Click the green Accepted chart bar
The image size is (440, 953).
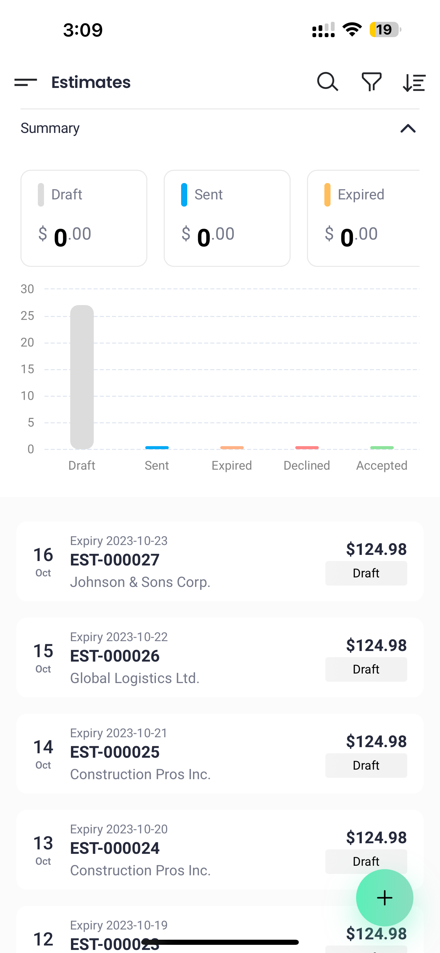[382, 448]
